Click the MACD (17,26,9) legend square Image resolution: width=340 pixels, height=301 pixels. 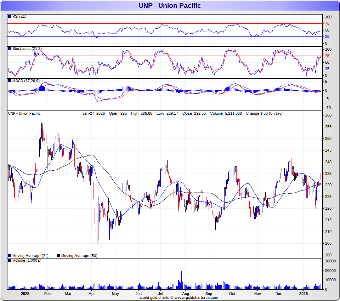[10, 81]
